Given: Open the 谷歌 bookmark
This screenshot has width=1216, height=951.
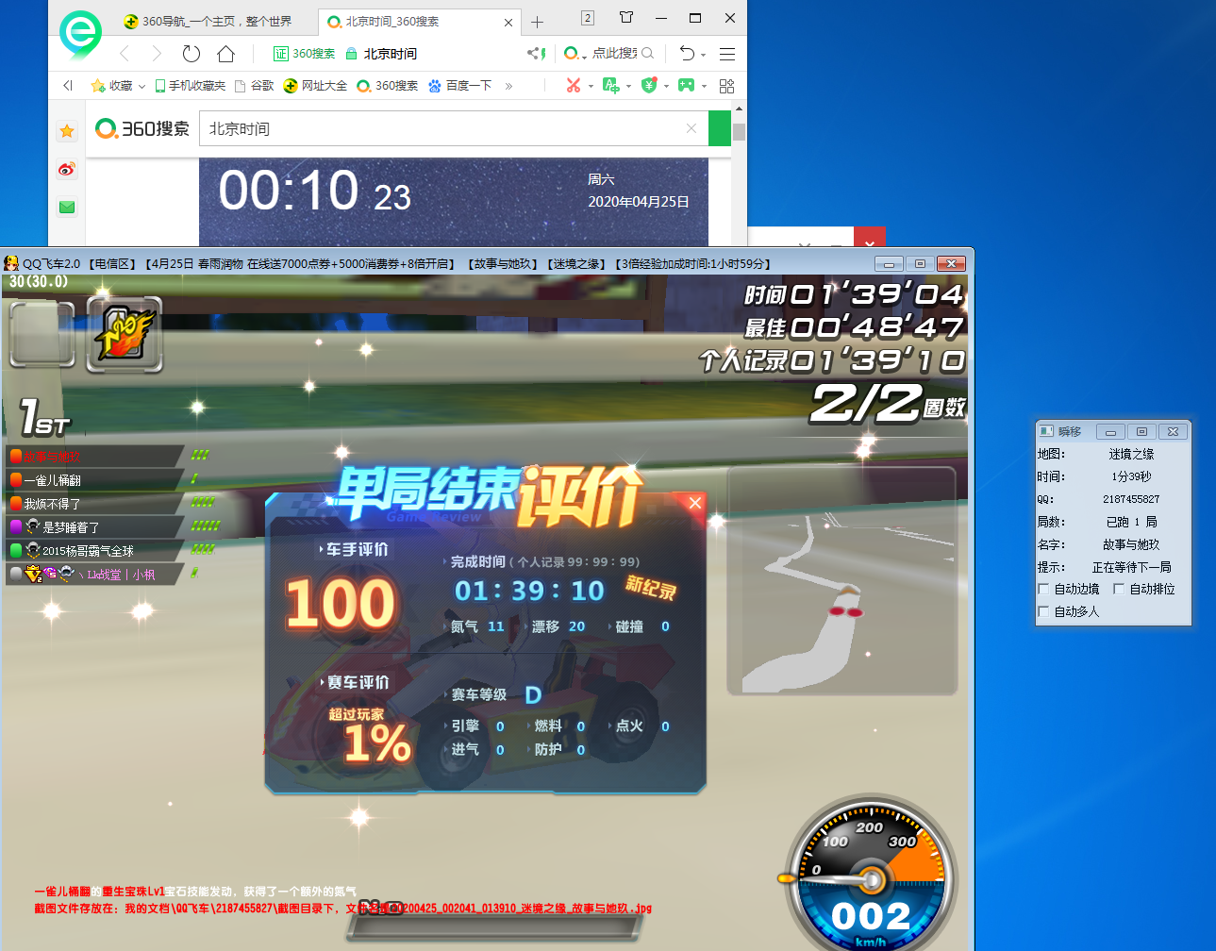Looking at the screenshot, I should click(254, 85).
